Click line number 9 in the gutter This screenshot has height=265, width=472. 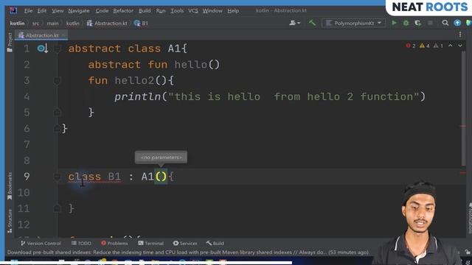pyautogui.click(x=27, y=177)
